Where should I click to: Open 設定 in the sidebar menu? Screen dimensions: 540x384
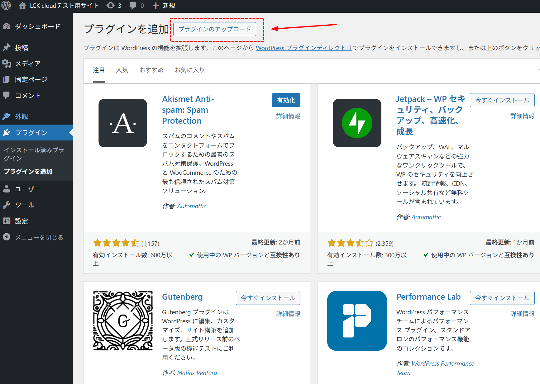click(x=22, y=221)
